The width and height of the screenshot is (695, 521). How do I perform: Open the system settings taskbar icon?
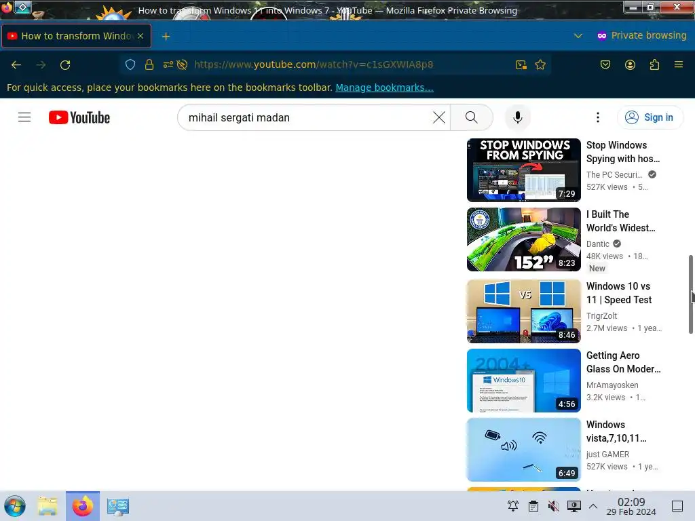click(118, 506)
